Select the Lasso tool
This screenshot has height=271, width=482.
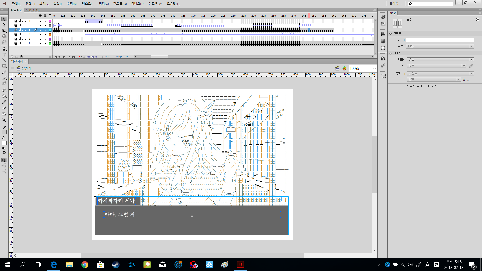[x=4, y=42]
